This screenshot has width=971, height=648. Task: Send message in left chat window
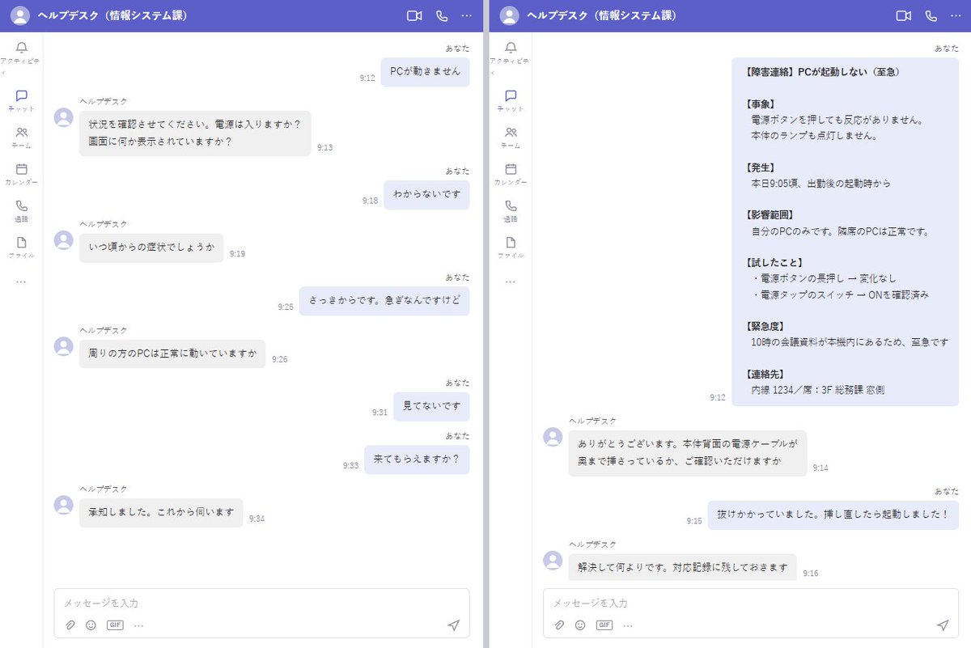pos(453,625)
